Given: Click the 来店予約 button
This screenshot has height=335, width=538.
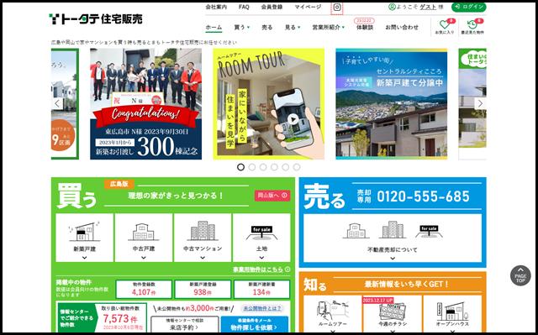Looking at the screenshot, I should tap(185, 325).
